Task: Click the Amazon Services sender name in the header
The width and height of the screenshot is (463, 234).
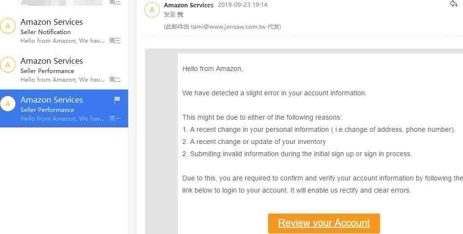Action: pyautogui.click(x=189, y=5)
